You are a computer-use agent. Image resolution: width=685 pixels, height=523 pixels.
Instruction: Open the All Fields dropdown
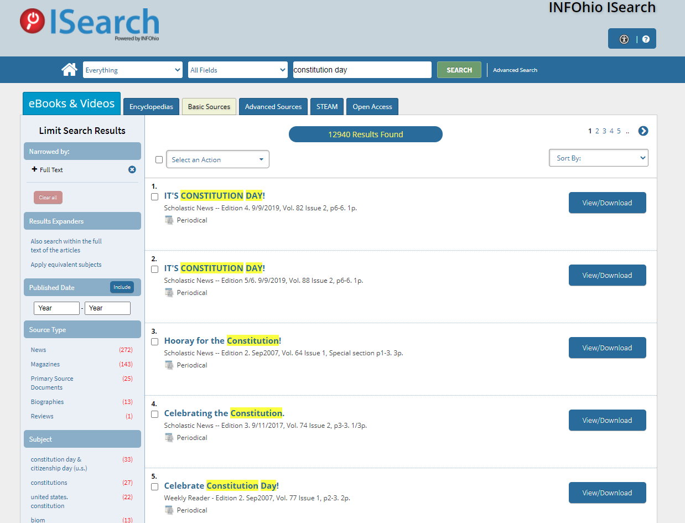click(238, 70)
